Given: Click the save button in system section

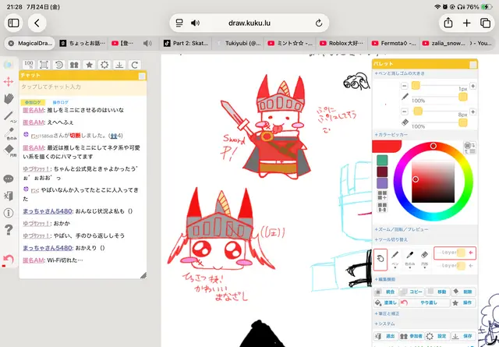Looking at the screenshot, I should [x=463, y=336].
